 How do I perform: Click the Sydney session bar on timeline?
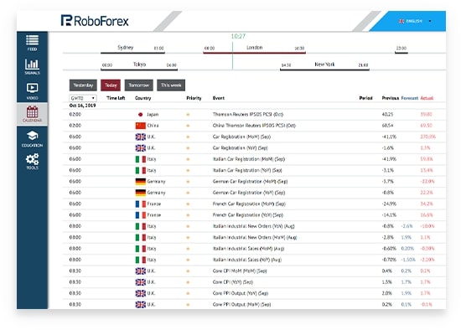132,53
